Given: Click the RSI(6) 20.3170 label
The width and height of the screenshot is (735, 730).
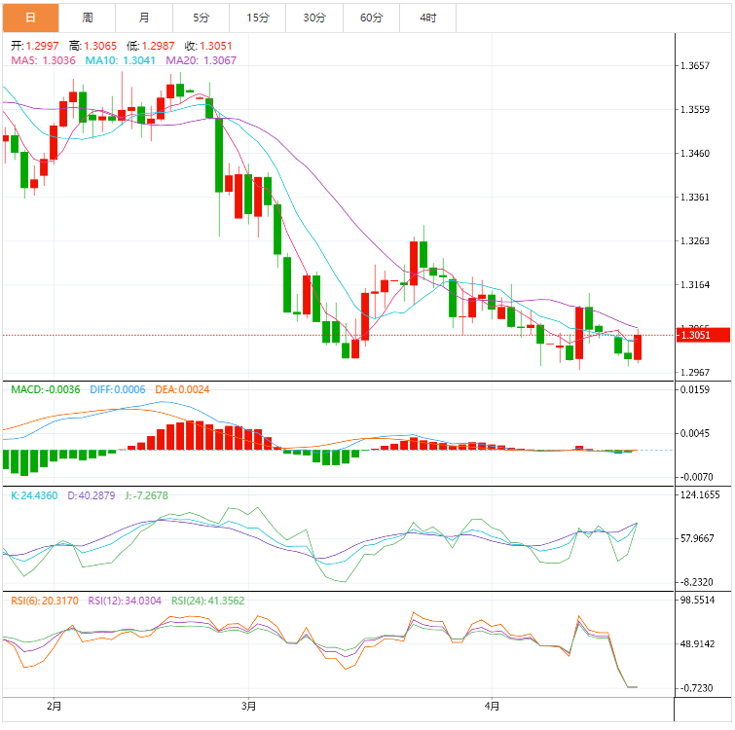Looking at the screenshot, I should tap(45, 601).
